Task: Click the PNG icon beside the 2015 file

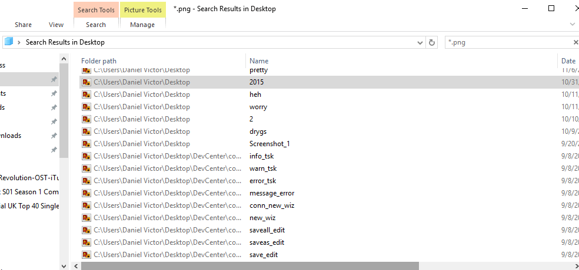Action: pos(86,82)
